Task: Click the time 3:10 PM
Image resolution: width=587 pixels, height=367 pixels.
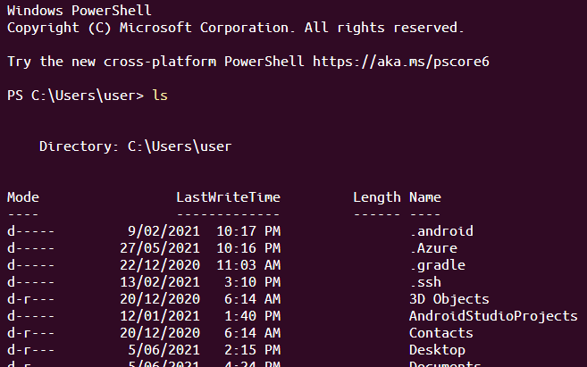Action: point(253,282)
